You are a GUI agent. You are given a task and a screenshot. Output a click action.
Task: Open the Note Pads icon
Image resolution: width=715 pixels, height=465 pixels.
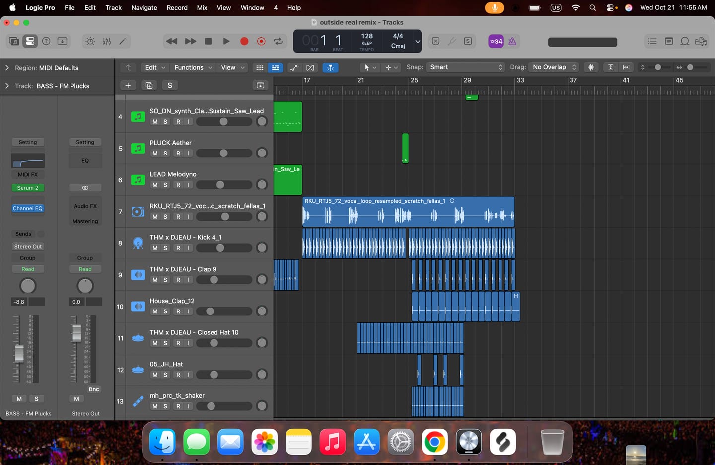[x=669, y=41]
